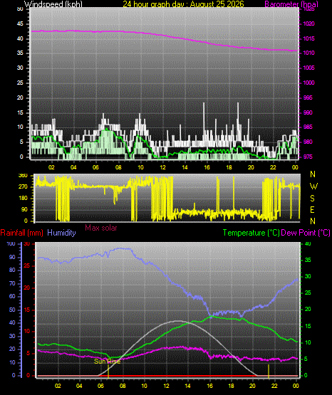Click the green 'Temperature (°C)' legend label

point(251,233)
